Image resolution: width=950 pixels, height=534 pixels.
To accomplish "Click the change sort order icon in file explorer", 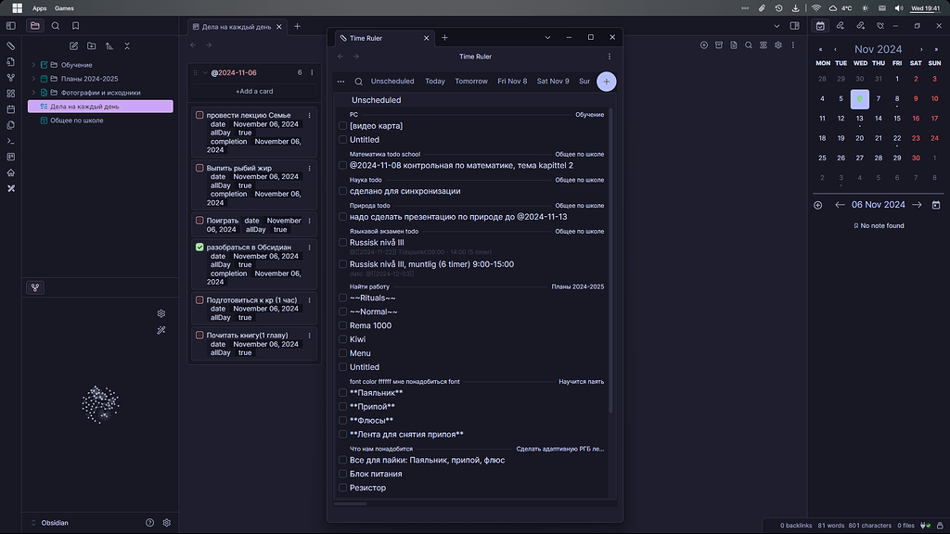I will [x=109, y=45].
